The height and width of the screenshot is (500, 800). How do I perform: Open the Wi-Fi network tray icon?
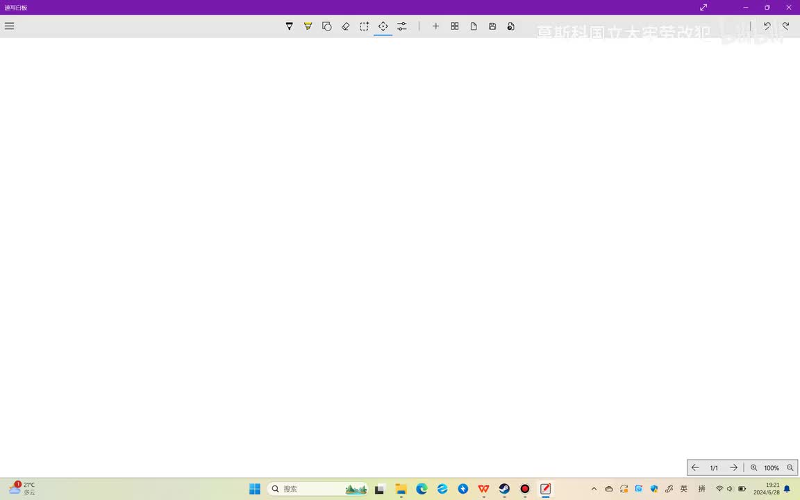click(719, 489)
